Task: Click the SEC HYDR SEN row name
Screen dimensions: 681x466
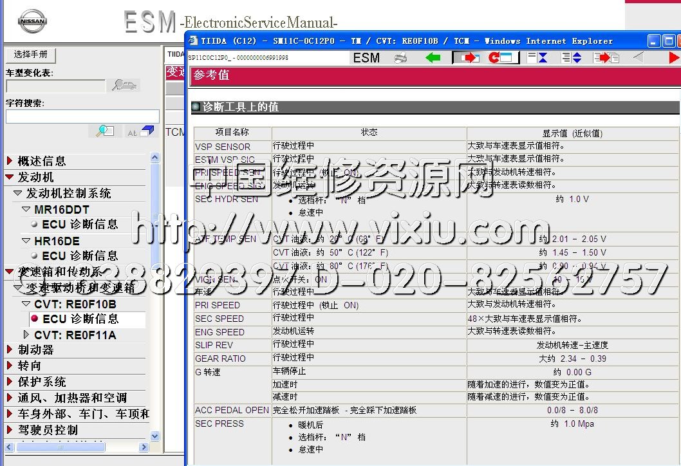Action: (227, 199)
